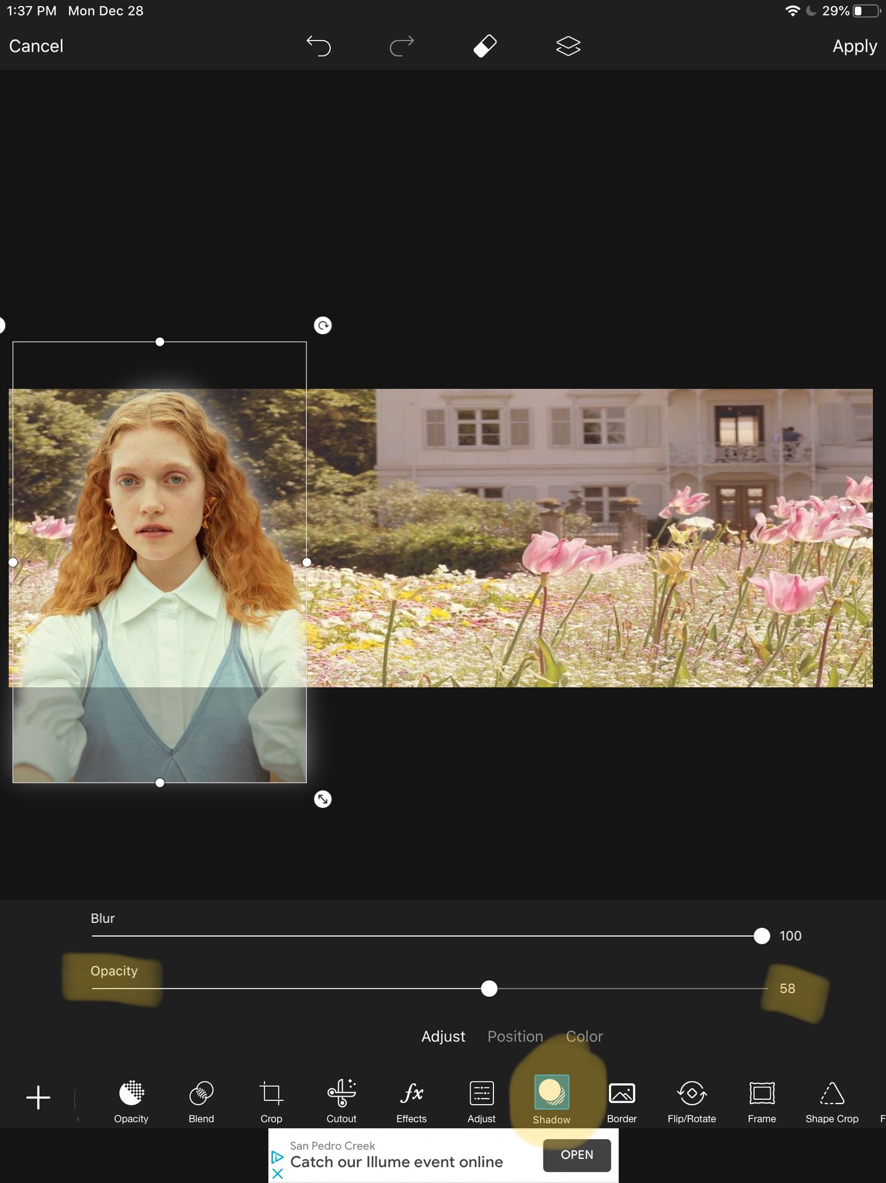Tap the battery status icon
The image size is (886, 1183).
(868, 11)
